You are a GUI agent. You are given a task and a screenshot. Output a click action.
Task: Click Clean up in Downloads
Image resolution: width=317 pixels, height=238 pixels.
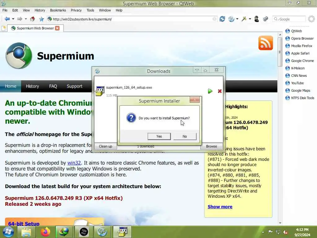coord(106,146)
